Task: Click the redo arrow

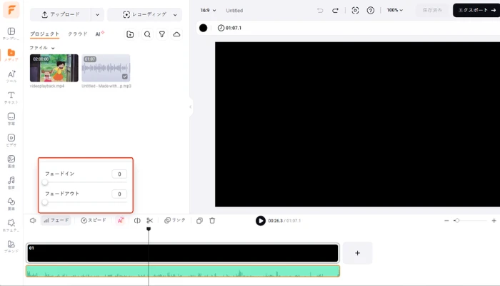Action: click(335, 11)
